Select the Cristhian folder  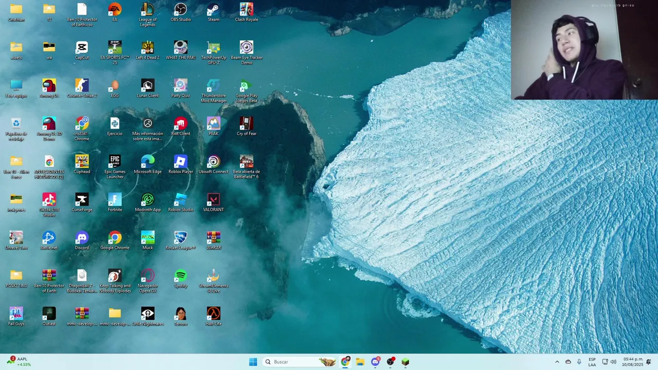[16, 12]
